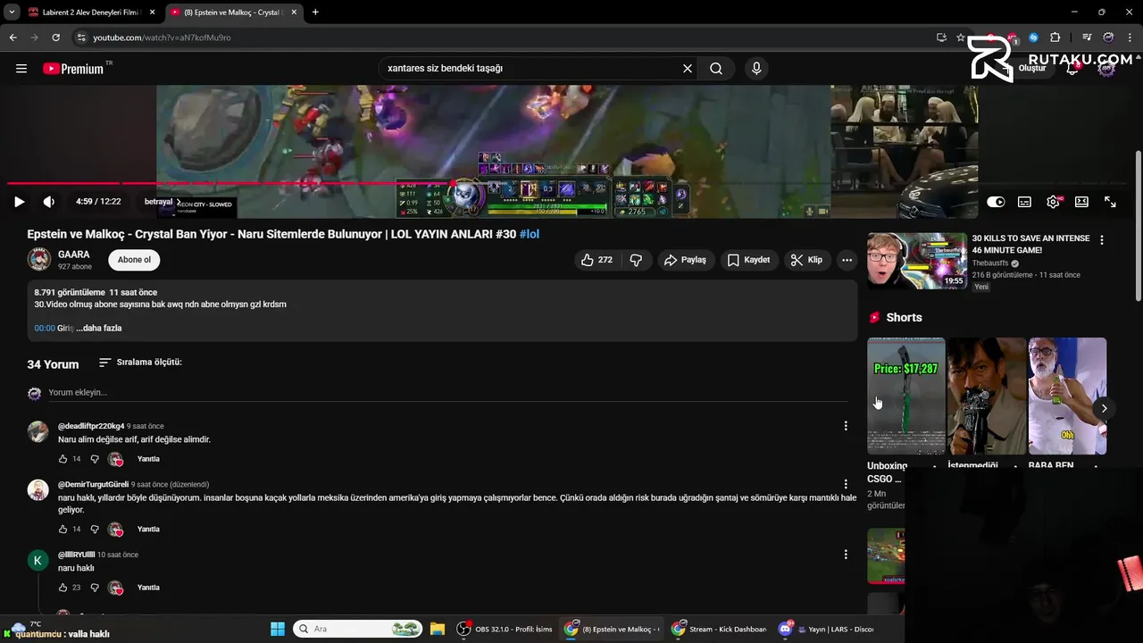Open options for @deadliftpr220kg4 comment
Screen dimensions: 1143x643
click(846, 426)
